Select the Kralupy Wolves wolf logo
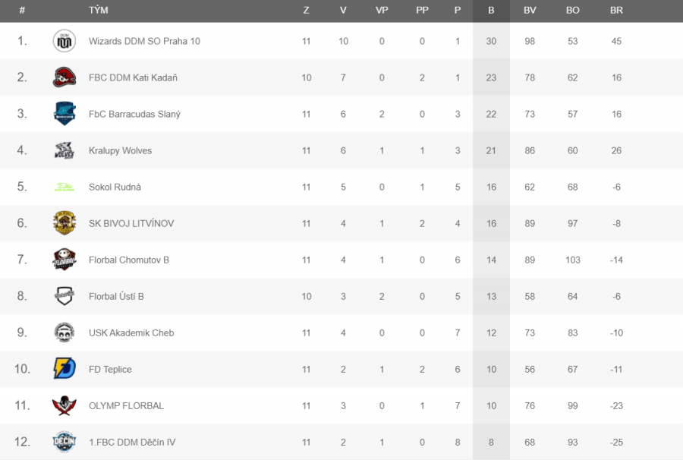This screenshot has height=460, width=683. coord(64,150)
